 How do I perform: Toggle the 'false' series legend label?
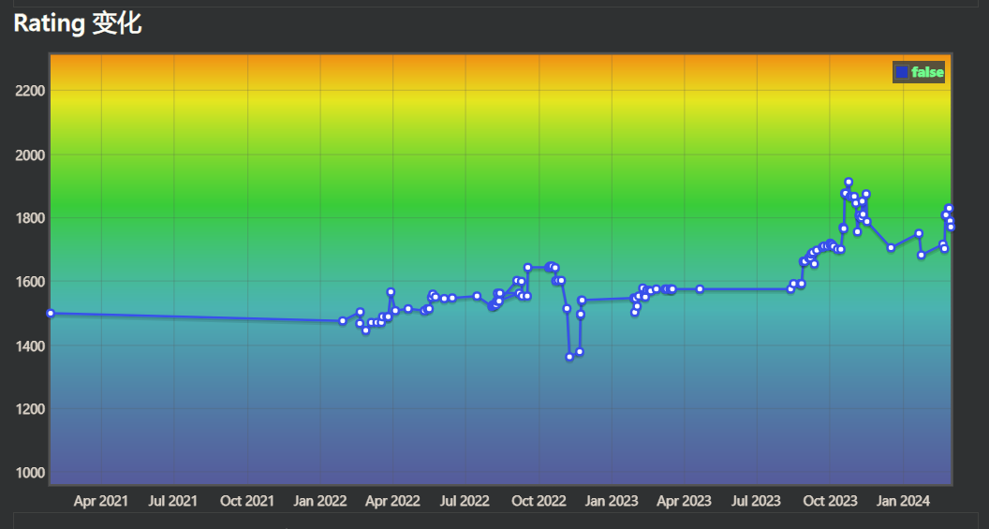(927, 72)
